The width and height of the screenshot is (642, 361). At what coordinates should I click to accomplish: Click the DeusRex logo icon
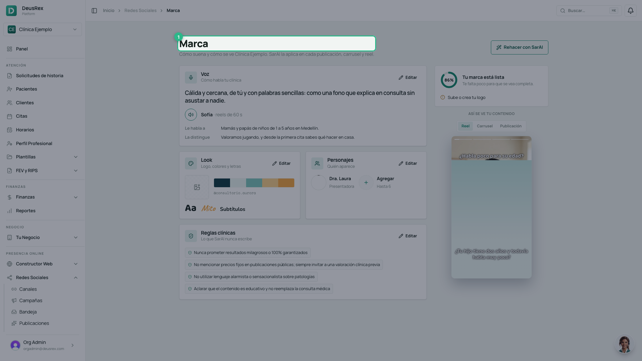coord(11,11)
